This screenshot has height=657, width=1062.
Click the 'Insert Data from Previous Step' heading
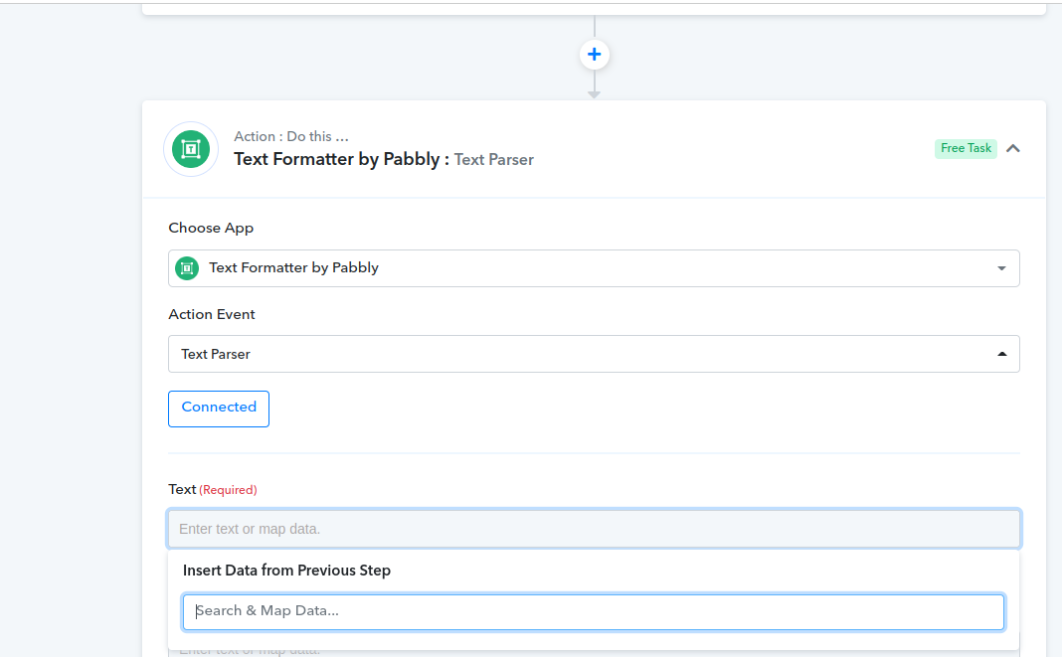tap(286, 571)
